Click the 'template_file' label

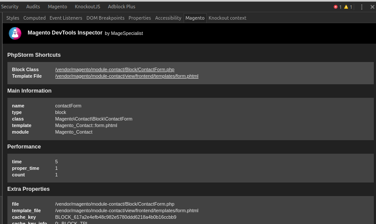26,210
